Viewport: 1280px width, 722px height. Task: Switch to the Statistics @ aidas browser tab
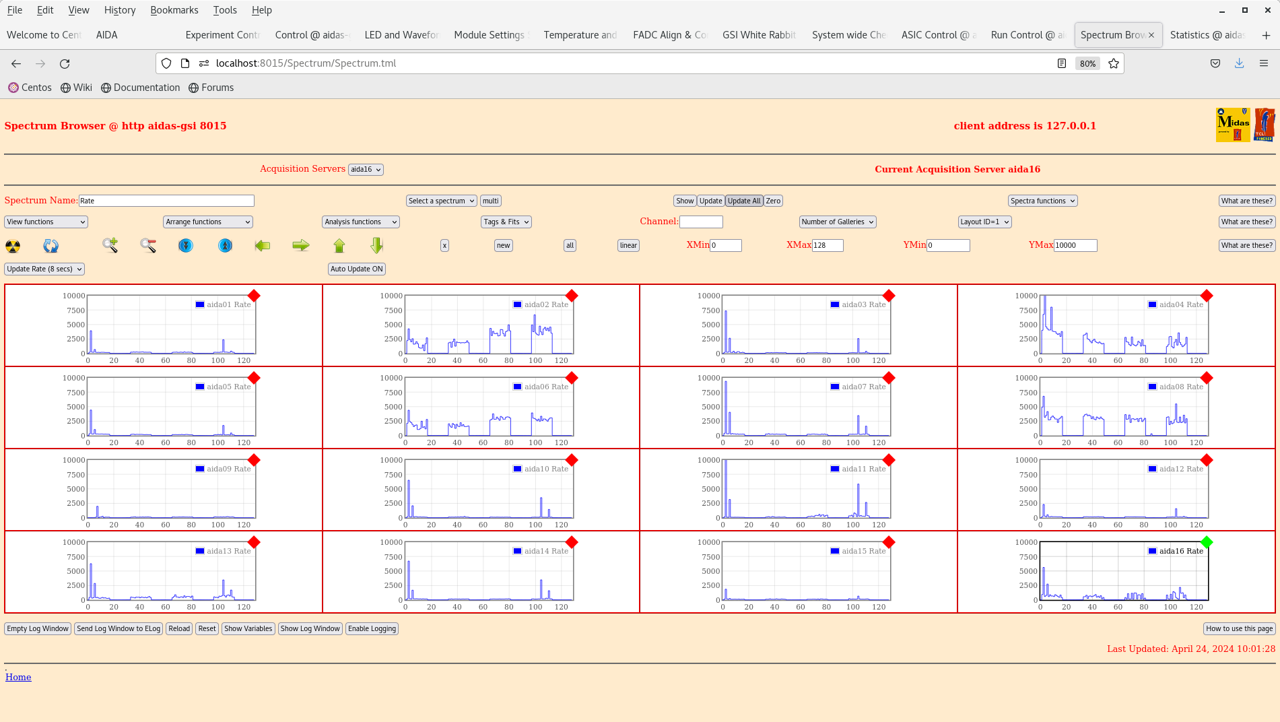pyautogui.click(x=1207, y=34)
